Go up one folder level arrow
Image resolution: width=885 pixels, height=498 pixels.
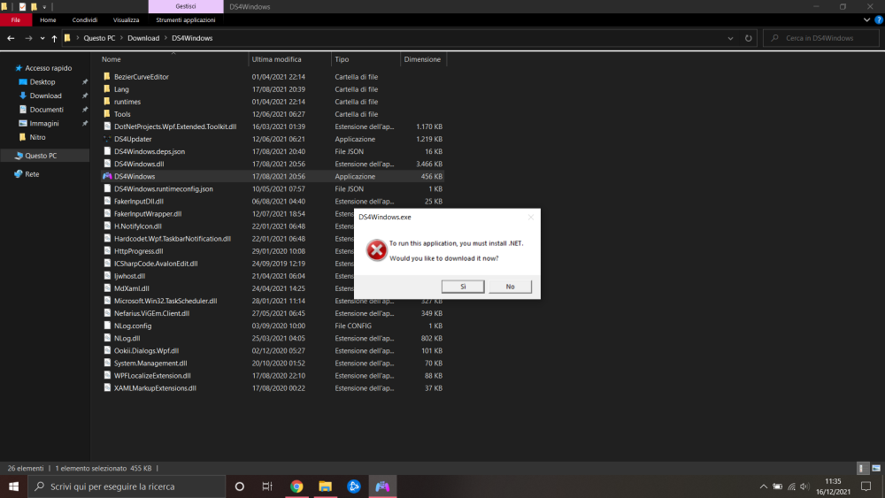click(54, 38)
